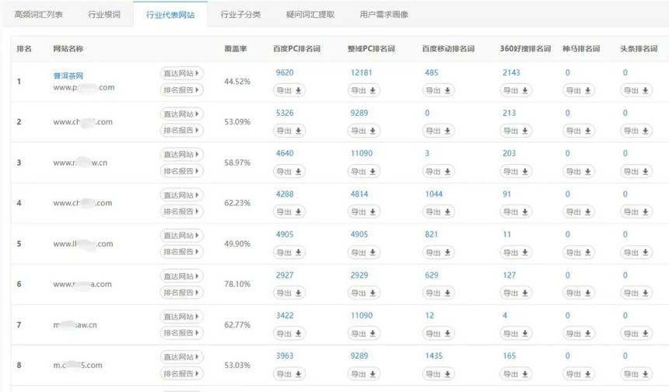The image size is (669, 392).
Task: Export row 1 神马排名词 data
Action: (x=579, y=90)
